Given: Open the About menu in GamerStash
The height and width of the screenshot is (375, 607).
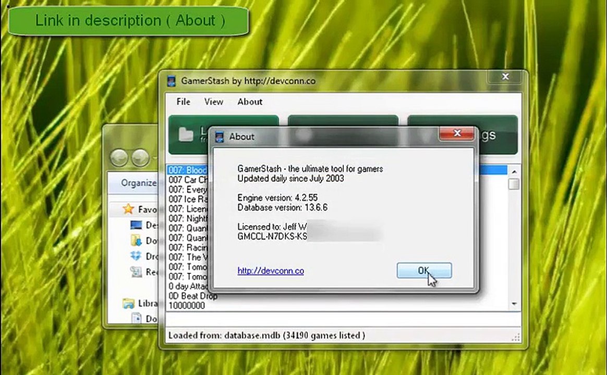Looking at the screenshot, I should point(250,102).
